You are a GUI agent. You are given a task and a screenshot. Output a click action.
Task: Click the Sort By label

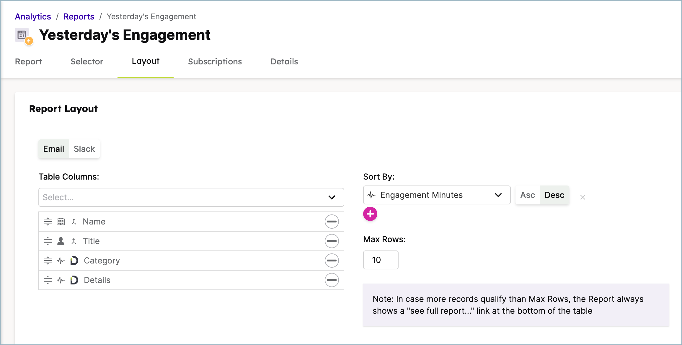coord(379,177)
